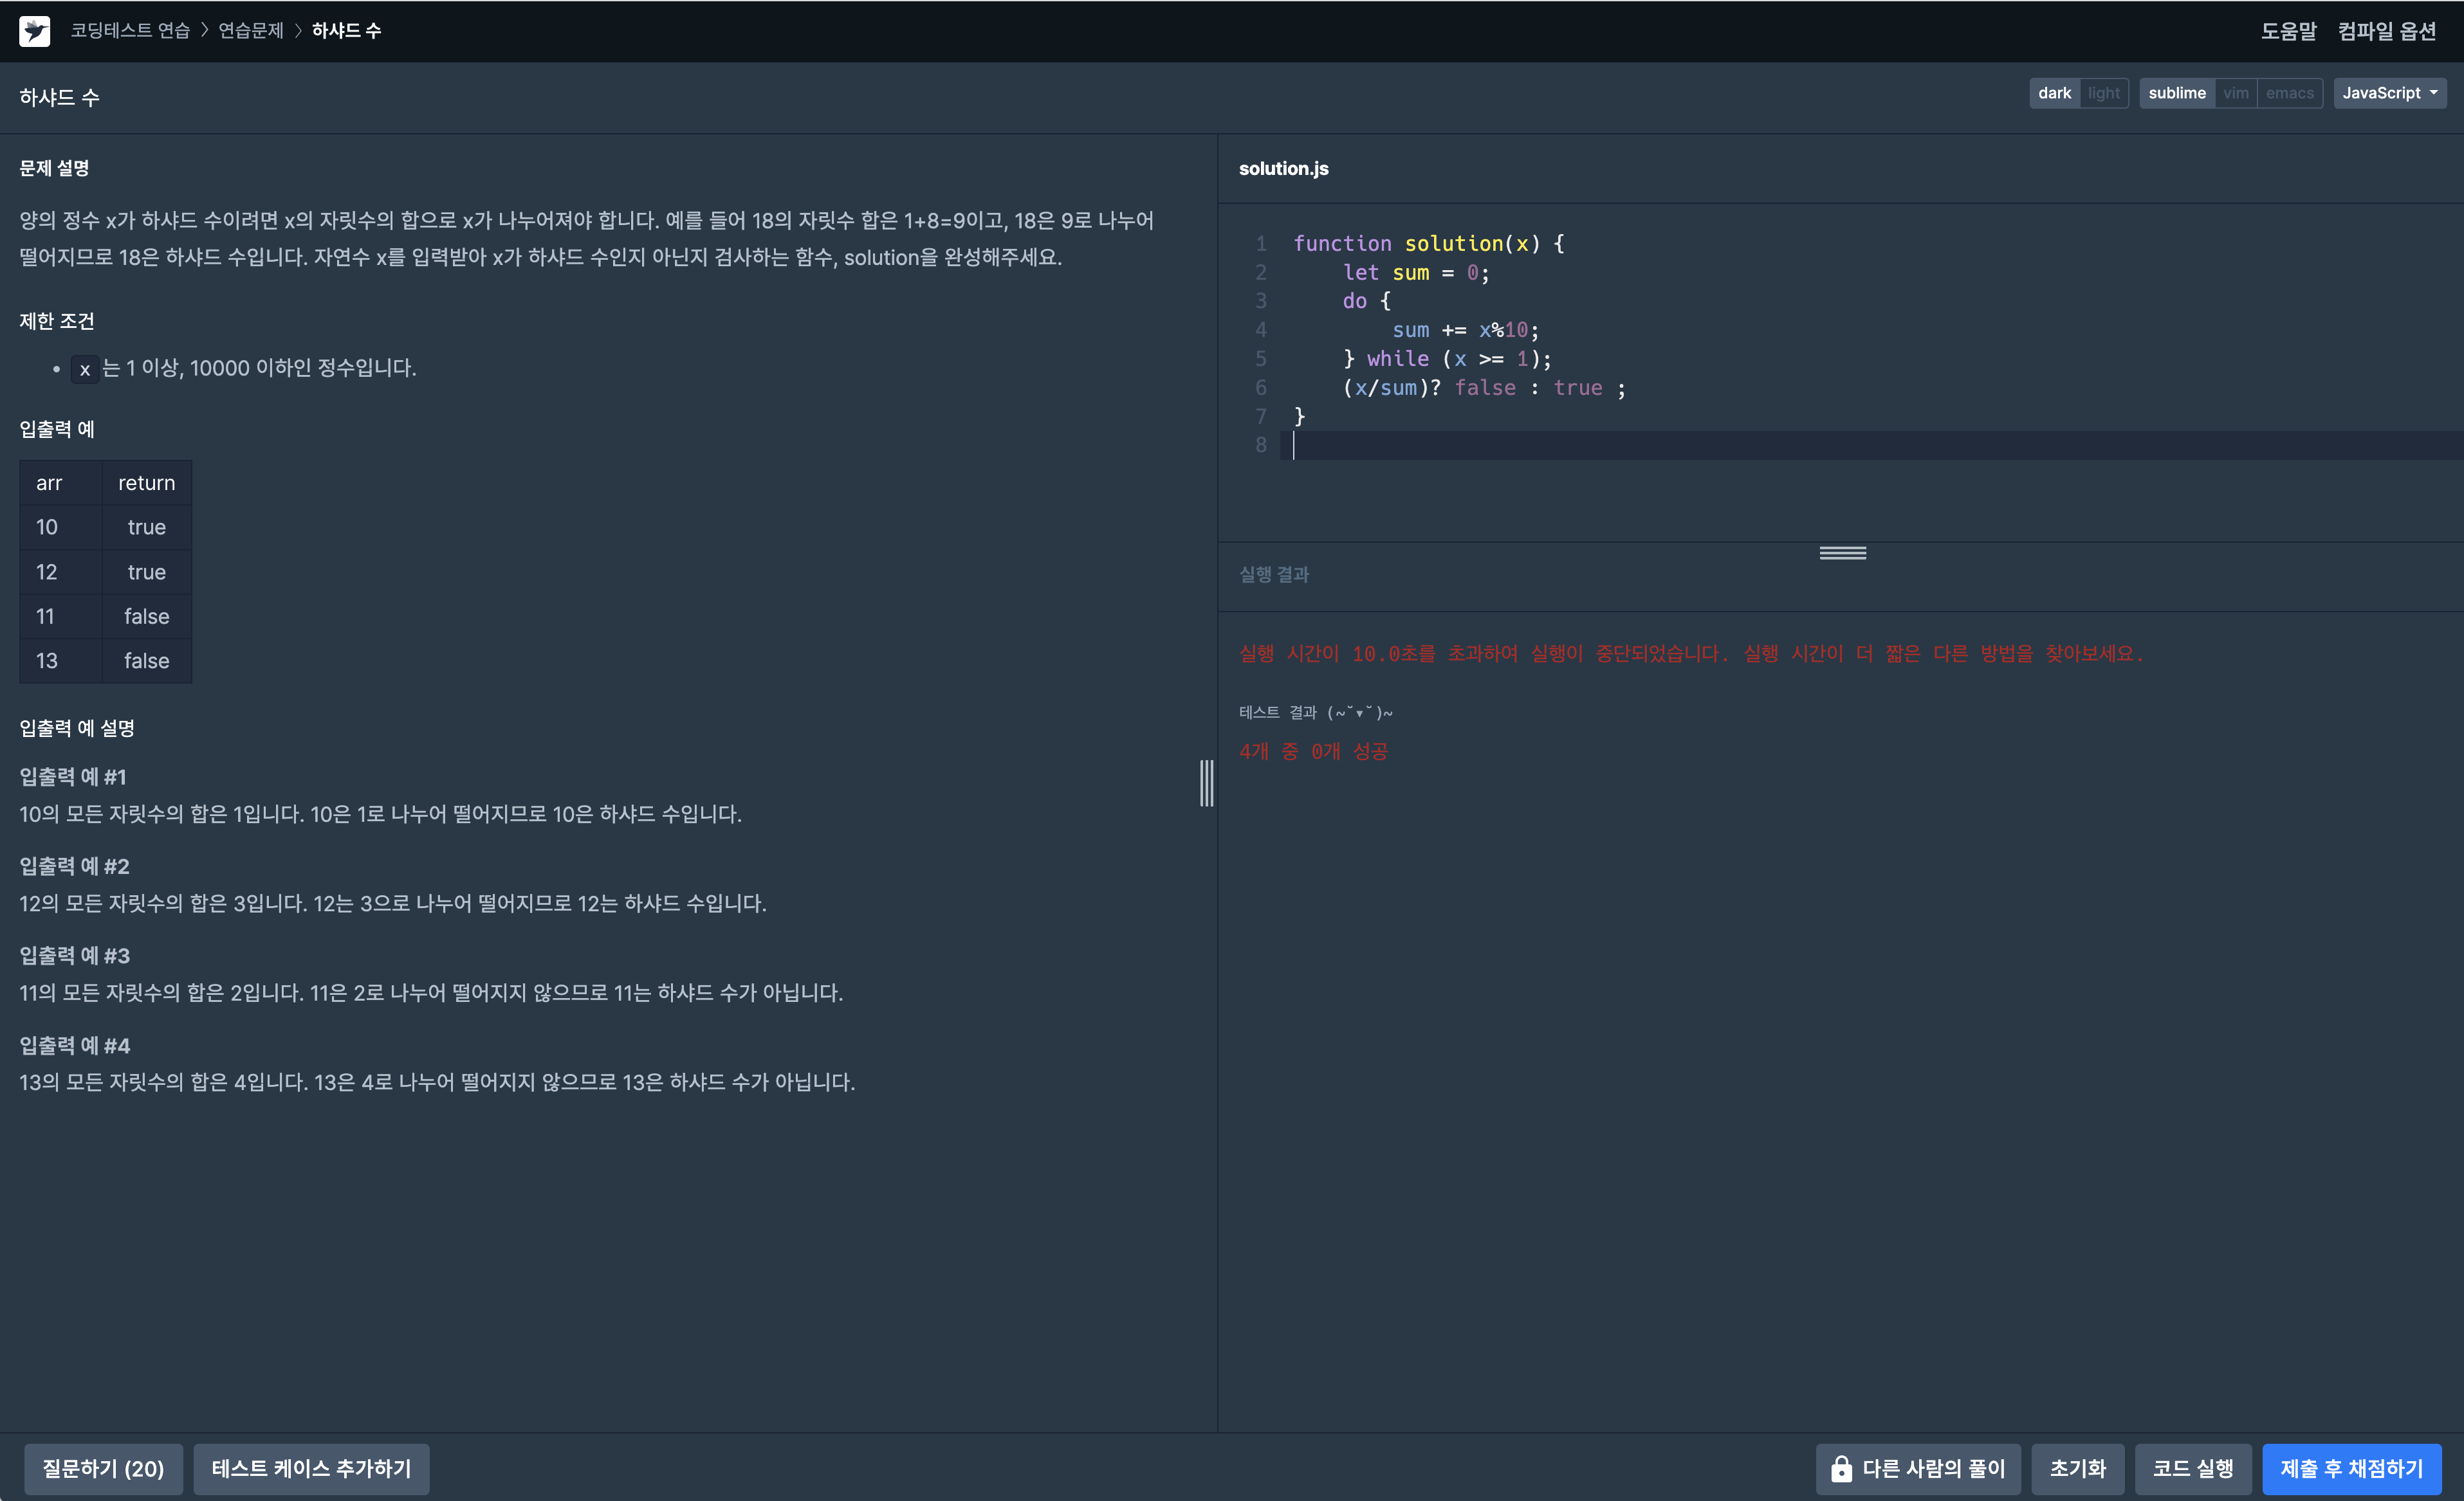Switch theme to light
2464x1501 pixels.
(2103, 93)
